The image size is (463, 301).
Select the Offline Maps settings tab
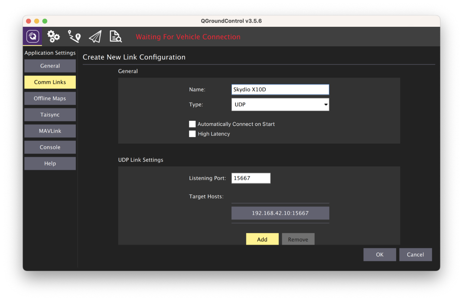click(x=50, y=99)
